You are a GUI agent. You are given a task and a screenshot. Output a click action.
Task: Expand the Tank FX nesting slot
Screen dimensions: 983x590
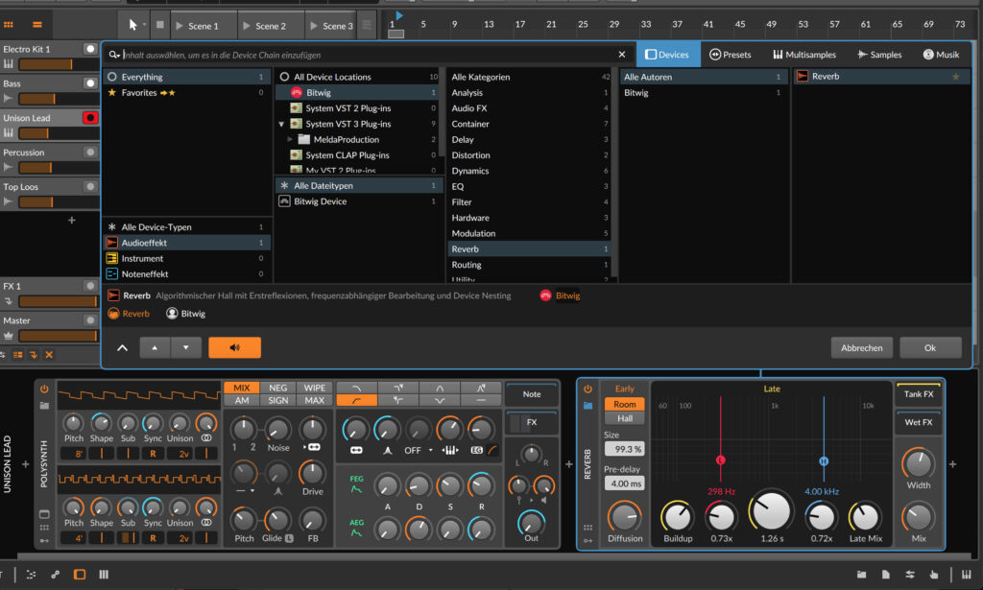point(919,394)
